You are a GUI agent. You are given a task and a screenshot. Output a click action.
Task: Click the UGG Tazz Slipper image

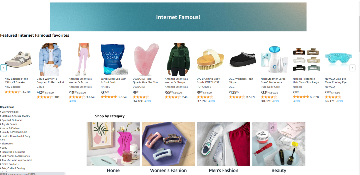click(x=242, y=59)
